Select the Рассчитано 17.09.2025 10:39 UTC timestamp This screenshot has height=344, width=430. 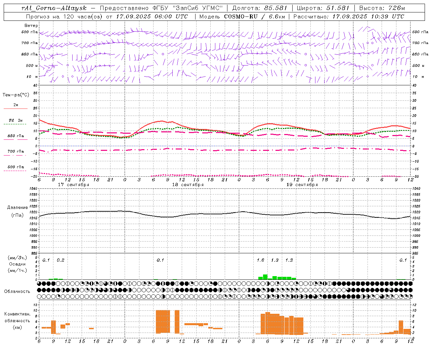[x=349, y=16]
